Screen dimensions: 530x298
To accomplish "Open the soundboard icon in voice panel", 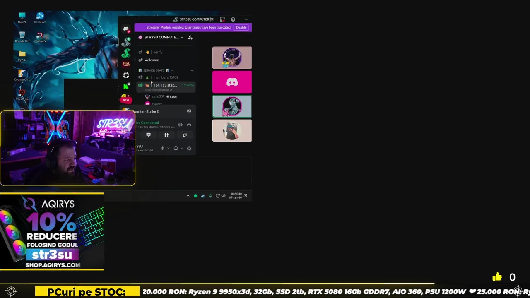I will [x=185, y=135].
